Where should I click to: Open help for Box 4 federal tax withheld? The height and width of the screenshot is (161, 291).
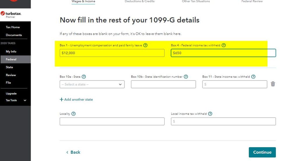(x=224, y=45)
